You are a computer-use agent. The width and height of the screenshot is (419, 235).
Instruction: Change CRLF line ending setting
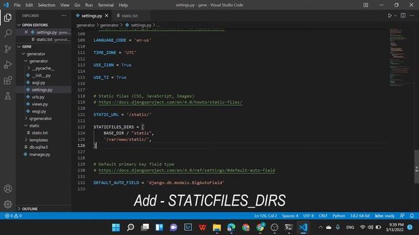click(x=323, y=215)
